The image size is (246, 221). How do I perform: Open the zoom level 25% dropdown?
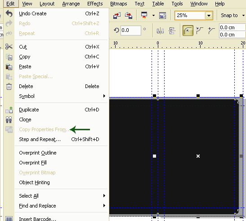pyautogui.click(x=209, y=16)
